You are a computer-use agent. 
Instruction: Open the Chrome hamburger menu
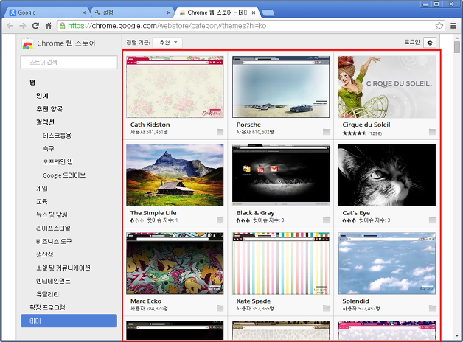[x=453, y=26]
